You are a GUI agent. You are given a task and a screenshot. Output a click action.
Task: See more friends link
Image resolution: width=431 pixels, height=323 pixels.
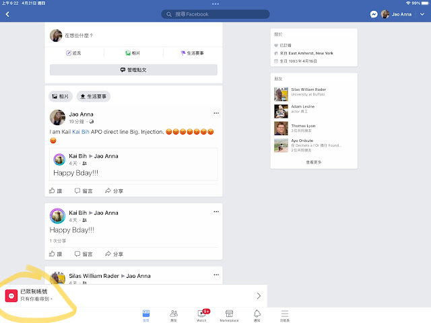[314, 162]
